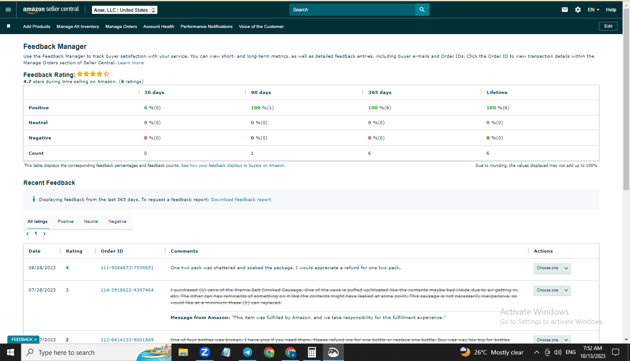Image resolution: width=630 pixels, height=361 pixels.
Task: Open order ID 114-3918622-4387464
Action: tap(127, 290)
